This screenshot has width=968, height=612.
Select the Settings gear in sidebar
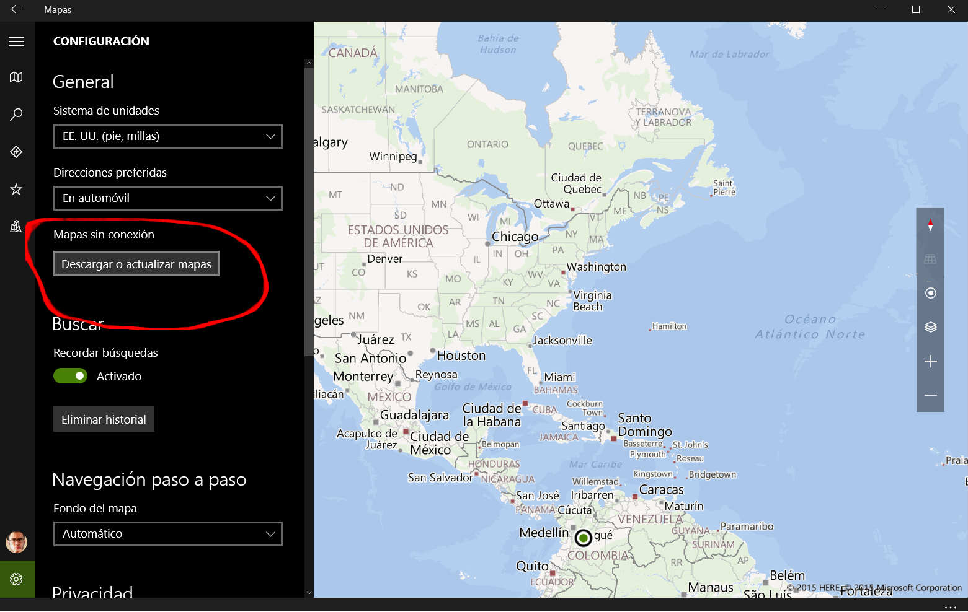pyautogui.click(x=17, y=579)
